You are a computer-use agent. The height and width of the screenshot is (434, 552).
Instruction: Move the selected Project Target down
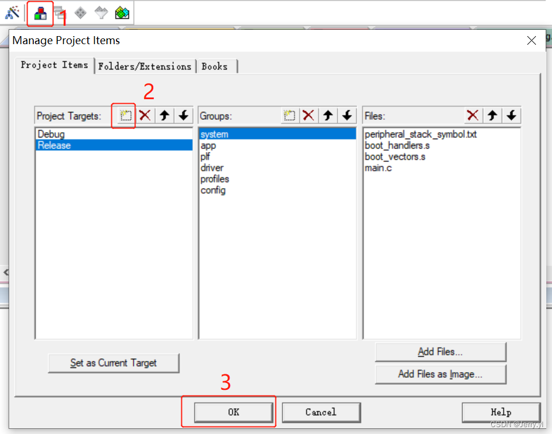[184, 115]
